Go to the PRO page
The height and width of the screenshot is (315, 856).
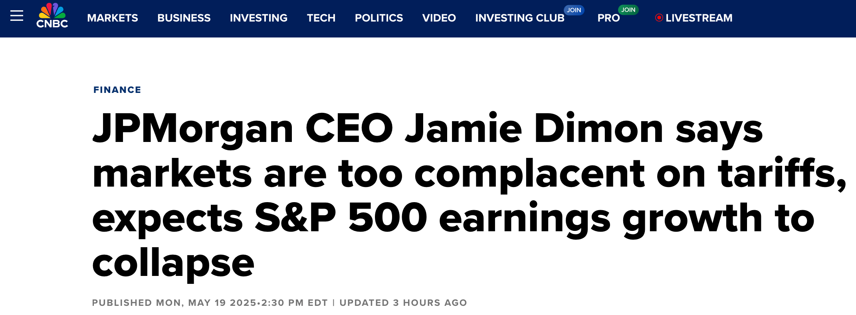608,18
